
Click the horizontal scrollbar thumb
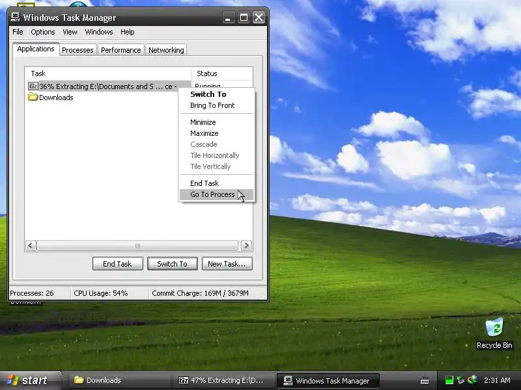(x=137, y=246)
